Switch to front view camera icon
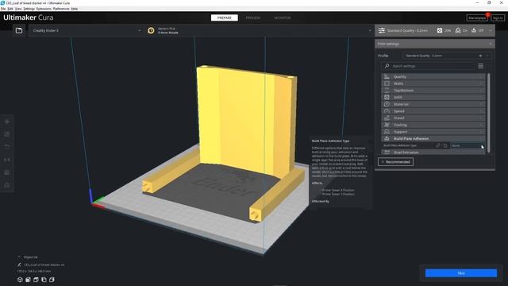 click(29, 280)
